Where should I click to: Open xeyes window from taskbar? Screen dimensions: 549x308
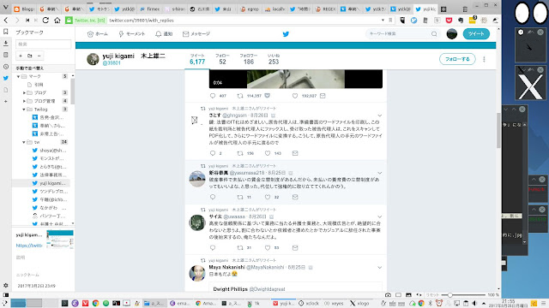(x=334, y=303)
